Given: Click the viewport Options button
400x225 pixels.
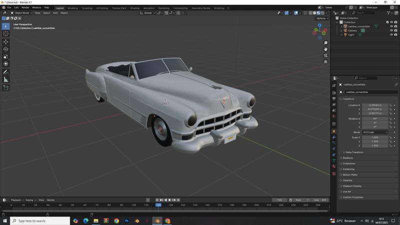Looking at the screenshot, I should click(x=321, y=18).
